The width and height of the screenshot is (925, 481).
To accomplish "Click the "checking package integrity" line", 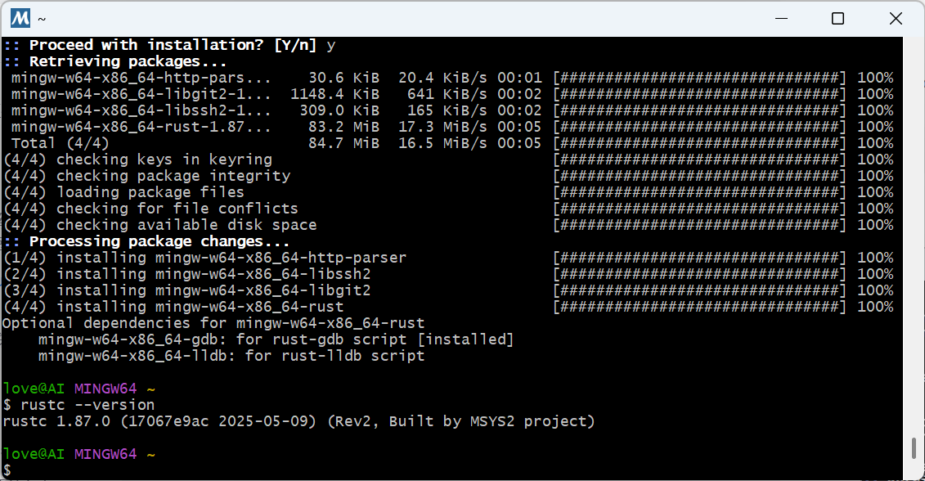I will tap(147, 176).
